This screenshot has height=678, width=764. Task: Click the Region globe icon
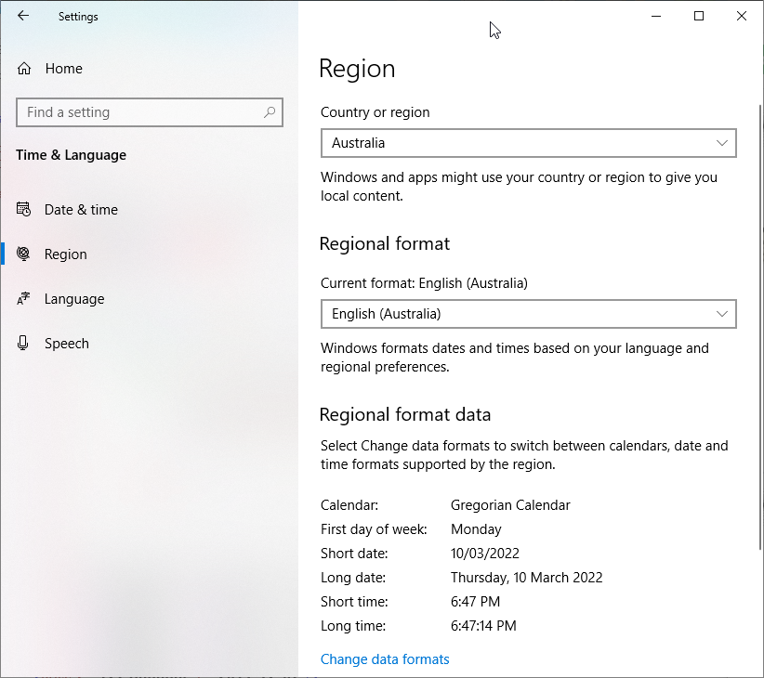23,254
